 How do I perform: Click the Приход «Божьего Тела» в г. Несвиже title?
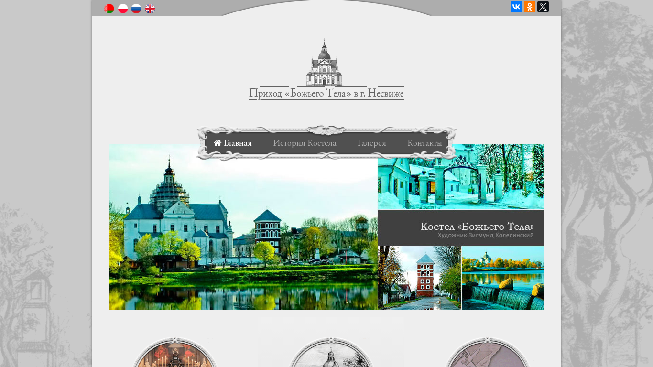pyautogui.click(x=326, y=93)
